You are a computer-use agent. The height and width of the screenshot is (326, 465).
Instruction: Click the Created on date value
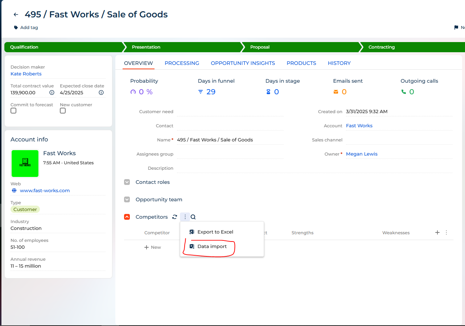click(x=367, y=112)
